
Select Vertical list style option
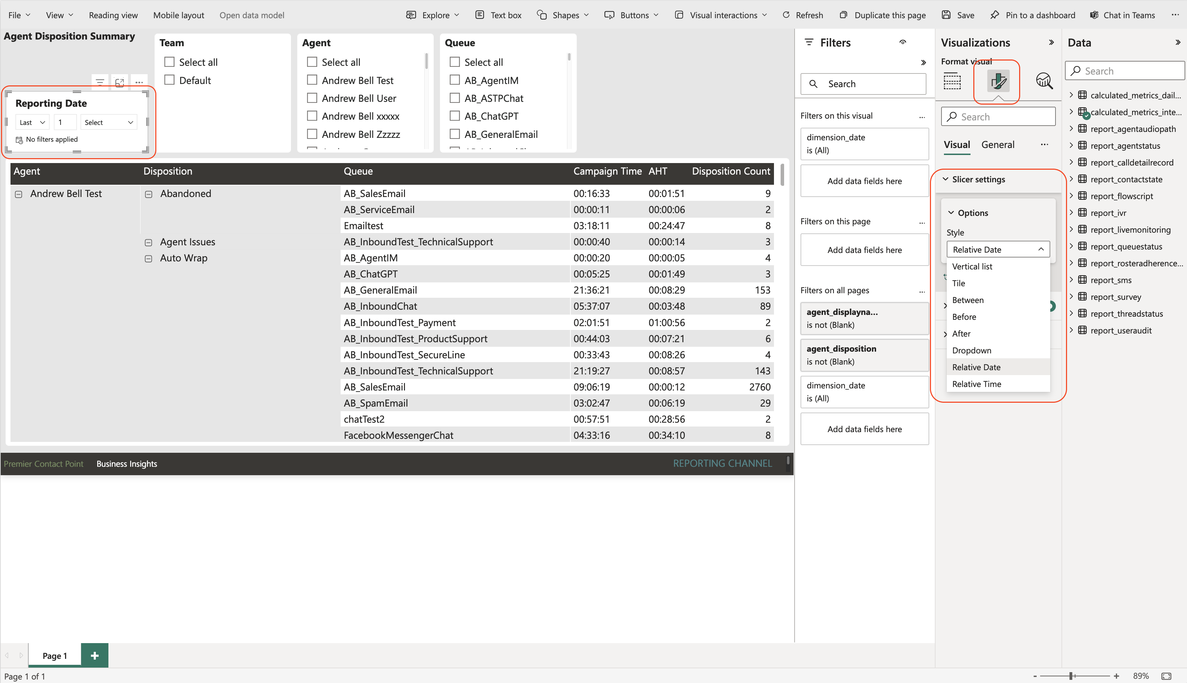[998, 266]
